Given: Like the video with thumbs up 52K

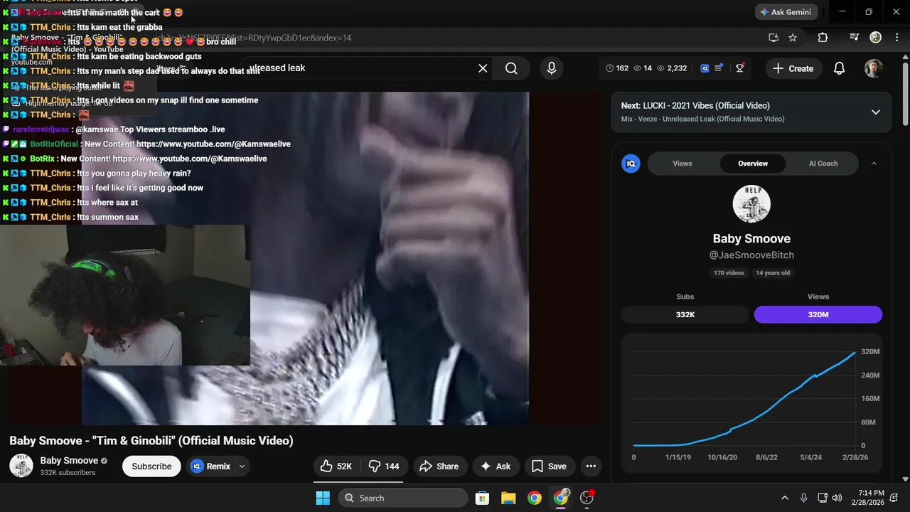Looking at the screenshot, I should click(x=336, y=466).
